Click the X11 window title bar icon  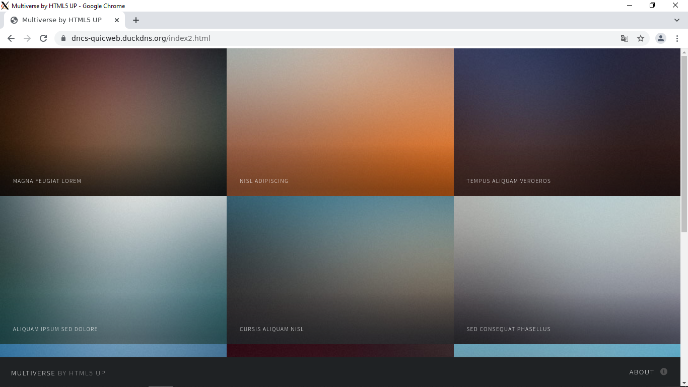[5, 6]
